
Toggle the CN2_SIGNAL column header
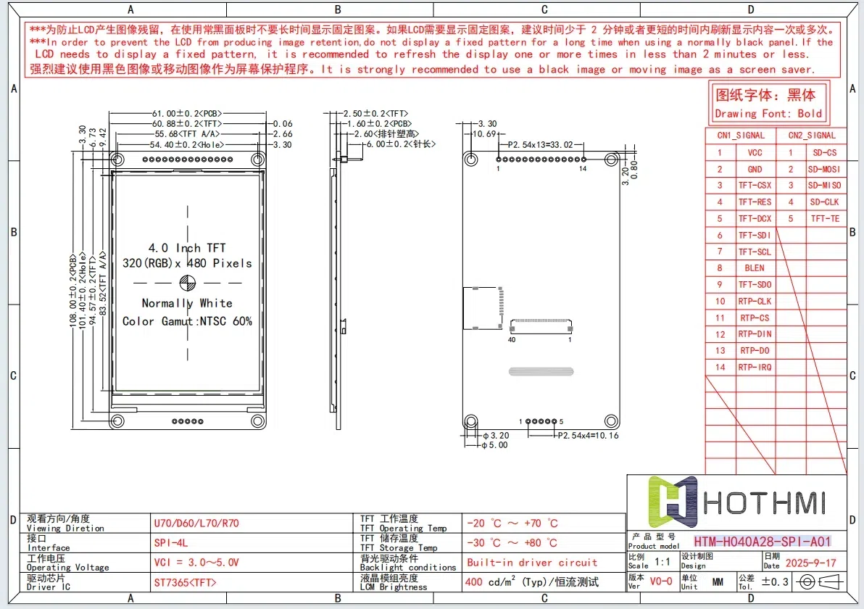pos(810,135)
